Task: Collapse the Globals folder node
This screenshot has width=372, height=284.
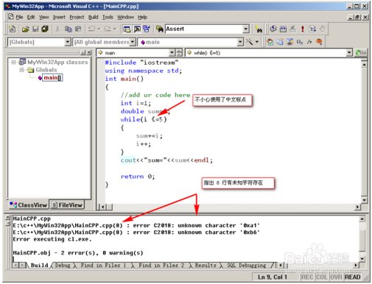Action: (x=21, y=70)
